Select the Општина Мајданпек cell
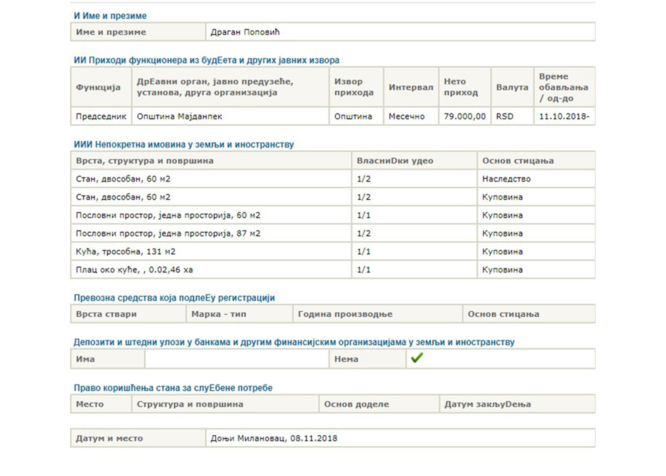Viewport: 666px width, 476px height. tap(180, 116)
